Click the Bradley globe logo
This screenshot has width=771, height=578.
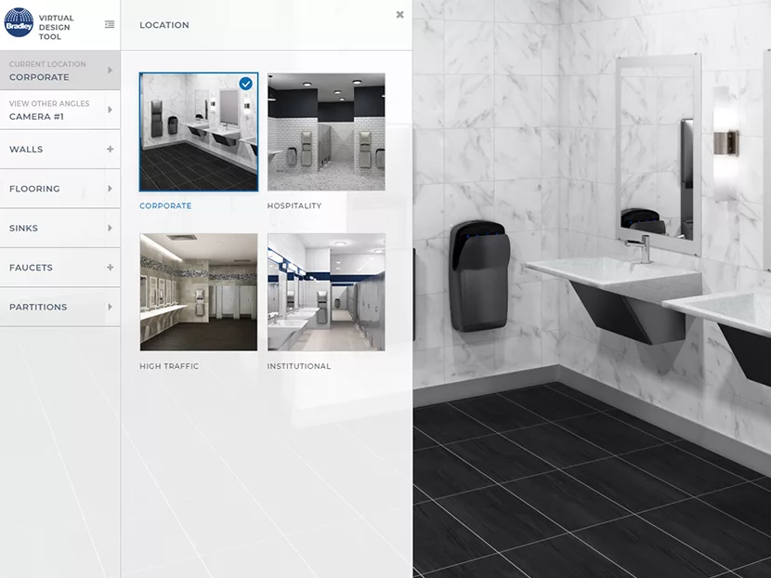pyautogui.click(x=19, y=22)
